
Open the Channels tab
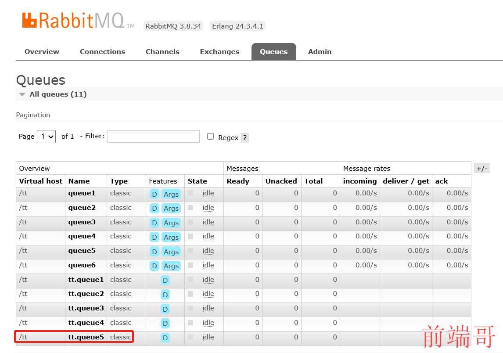[x=162, y=52]
